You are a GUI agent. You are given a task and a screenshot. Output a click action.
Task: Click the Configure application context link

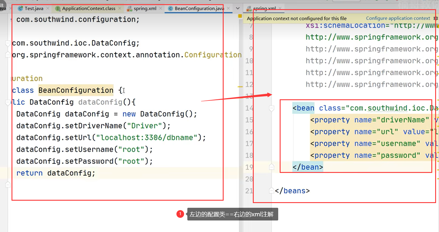[x=398, y=18]
